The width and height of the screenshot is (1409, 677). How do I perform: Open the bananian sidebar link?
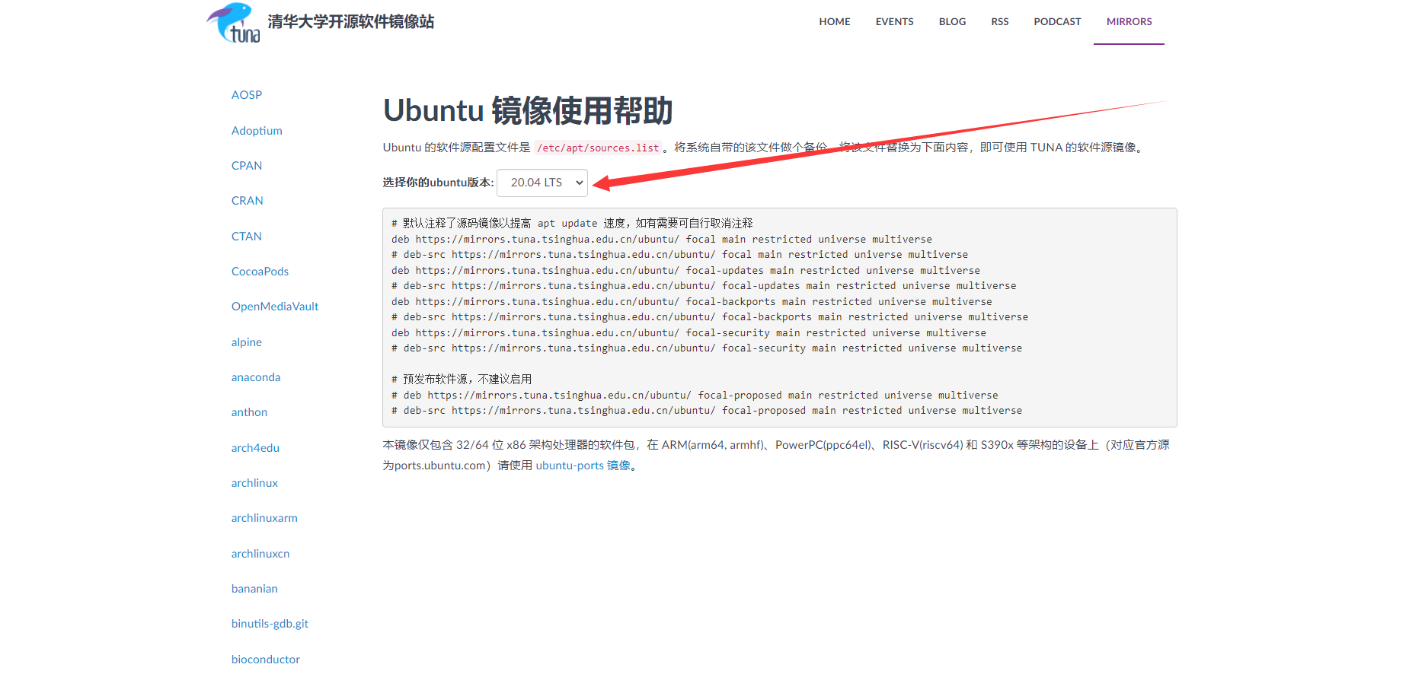point(254,589)
